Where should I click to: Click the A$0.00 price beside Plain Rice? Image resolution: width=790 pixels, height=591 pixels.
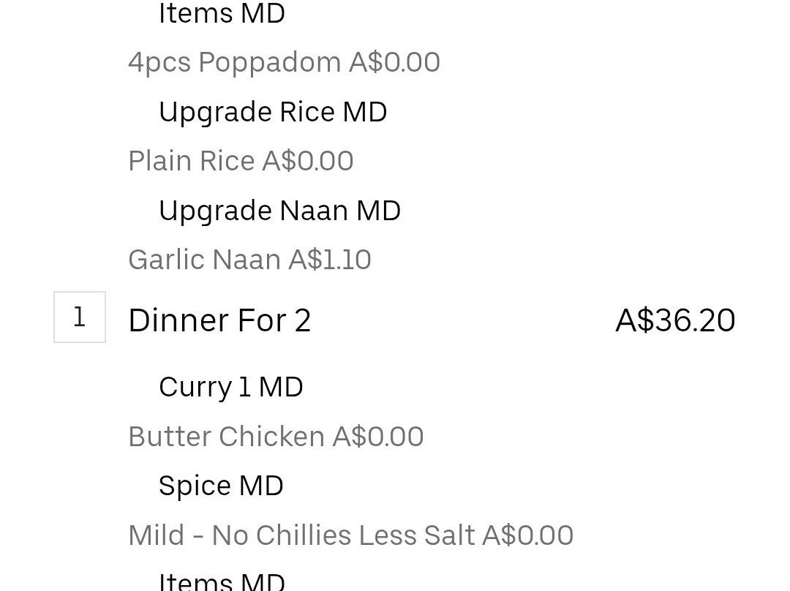click(x=308, y=161)
